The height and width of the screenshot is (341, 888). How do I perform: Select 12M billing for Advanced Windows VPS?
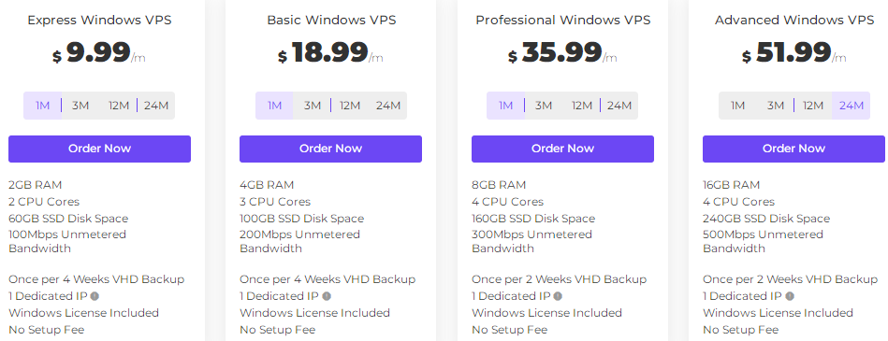click(813, 106)
